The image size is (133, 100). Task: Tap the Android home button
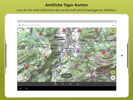click(26, 88)
